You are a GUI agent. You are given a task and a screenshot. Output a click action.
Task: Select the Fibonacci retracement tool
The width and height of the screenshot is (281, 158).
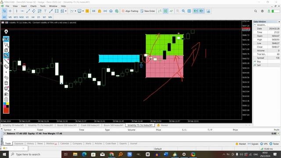pyautogui.click(x=40, y=11)
